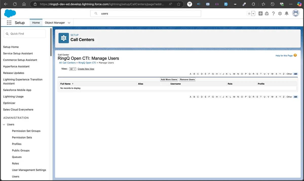Open Global Actions plus icon
This screenshot has width=304, height=181.
[260, 14]
